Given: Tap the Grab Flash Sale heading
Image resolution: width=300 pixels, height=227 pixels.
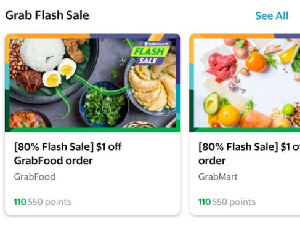Looking at the screenshot, I should tap(47, 15).
